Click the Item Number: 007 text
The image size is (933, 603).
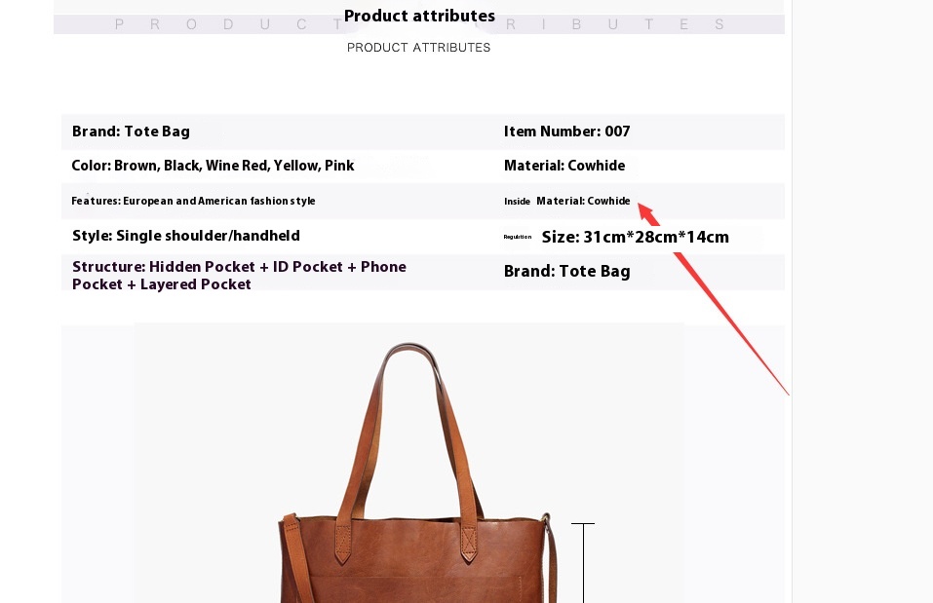click(x=566, y=132)
